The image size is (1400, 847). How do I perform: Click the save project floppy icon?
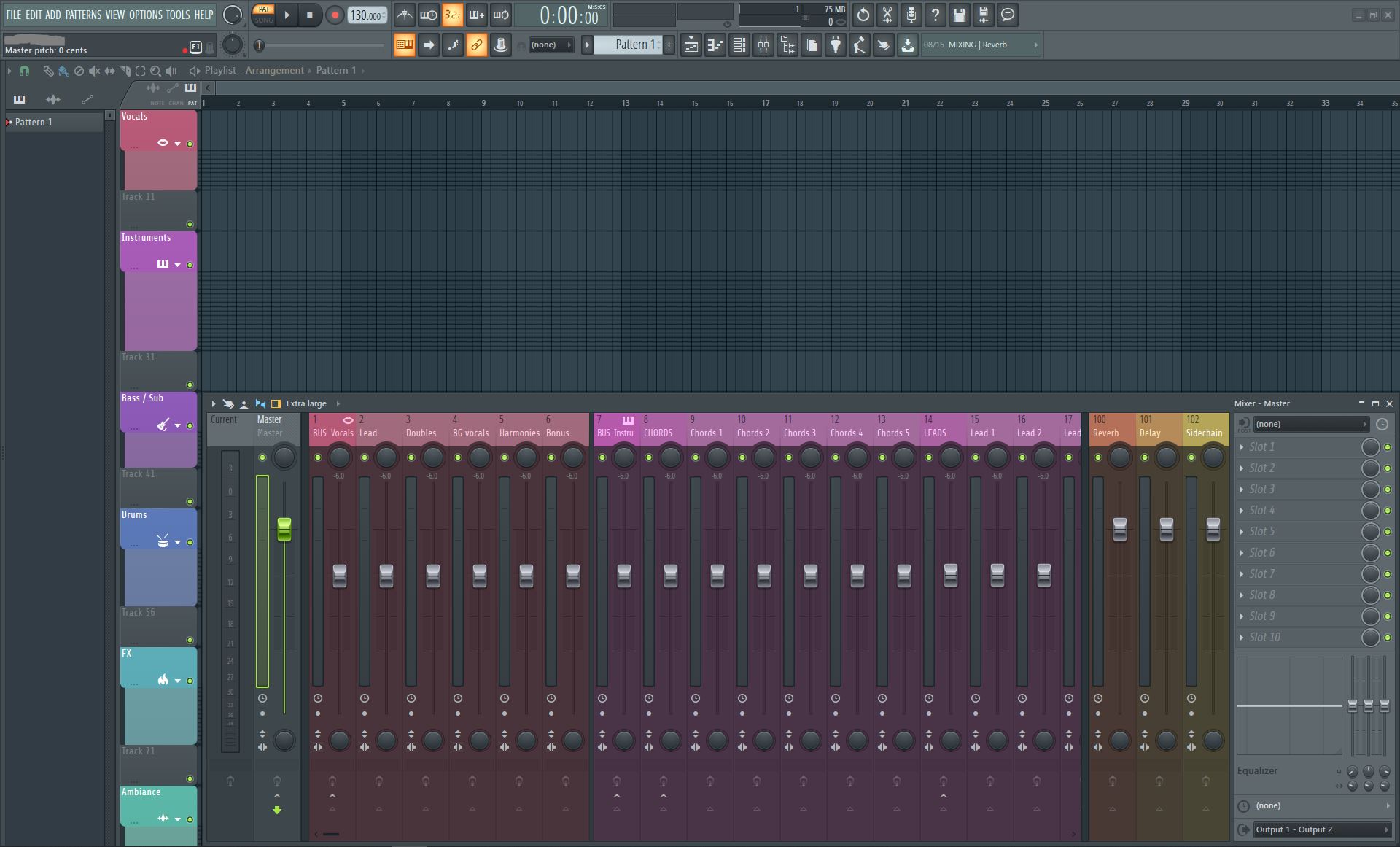click(960, 15)
